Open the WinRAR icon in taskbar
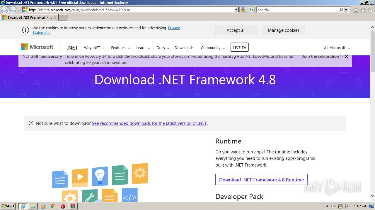Viewport: 375px width, 210px height. pos(73,206)
